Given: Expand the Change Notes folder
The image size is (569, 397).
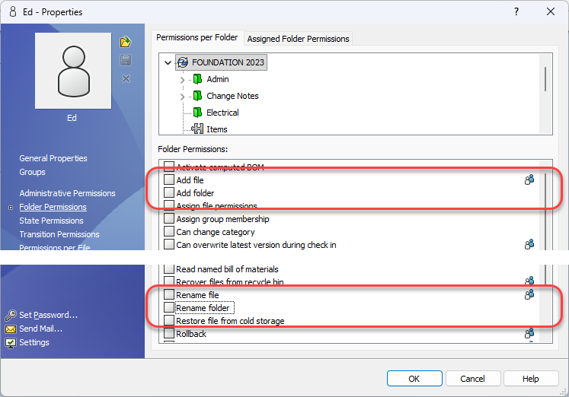Looking at the screenshot, I should 182,97.
